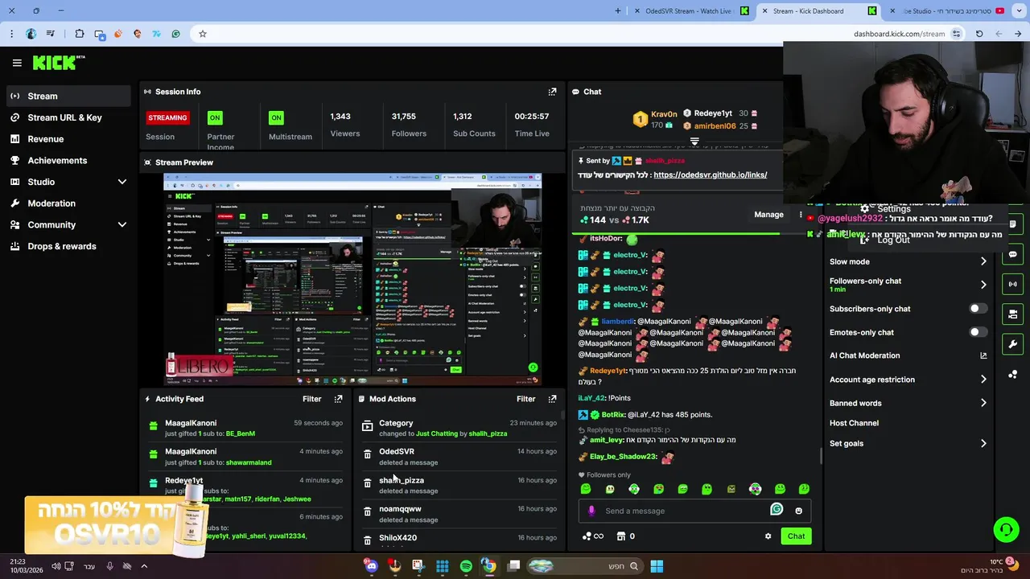The height and width of the screenshot is (579, 1030).
Task: Open the emoji picker in the chat input
Action: (798, 511)
